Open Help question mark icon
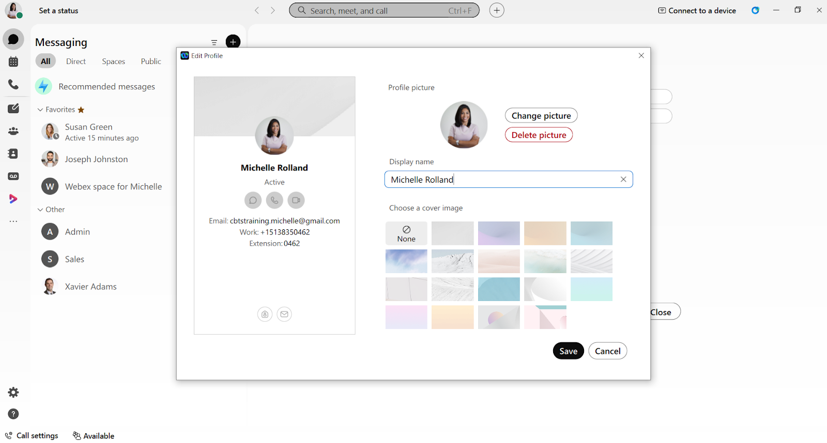Screen dimensions: 827x443 (x=13, y=414)
